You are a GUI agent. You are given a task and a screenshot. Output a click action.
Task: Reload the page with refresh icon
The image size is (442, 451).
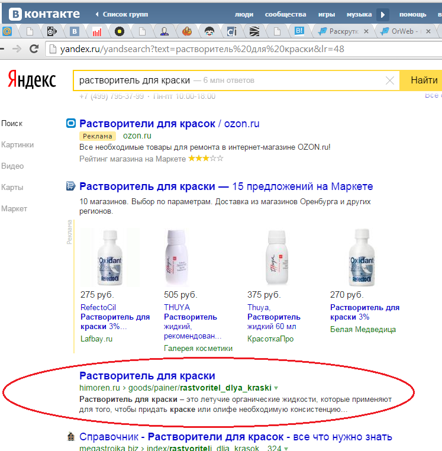[34, 49]
